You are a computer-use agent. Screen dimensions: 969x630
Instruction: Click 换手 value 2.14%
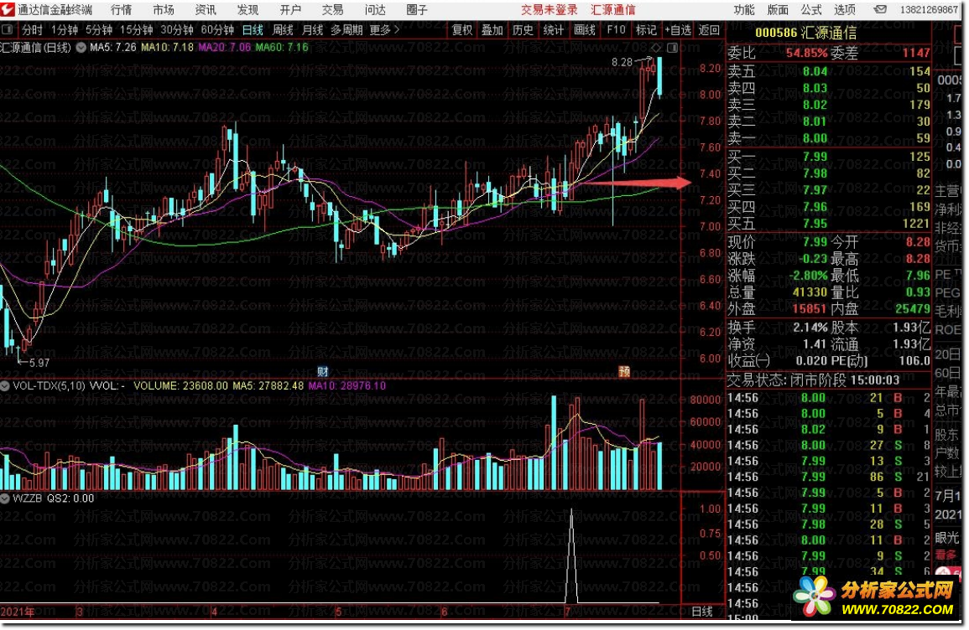coord(810,328)
